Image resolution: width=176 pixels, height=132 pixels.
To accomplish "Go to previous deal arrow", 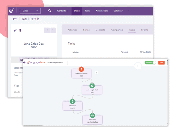I will tap(47, 30).
